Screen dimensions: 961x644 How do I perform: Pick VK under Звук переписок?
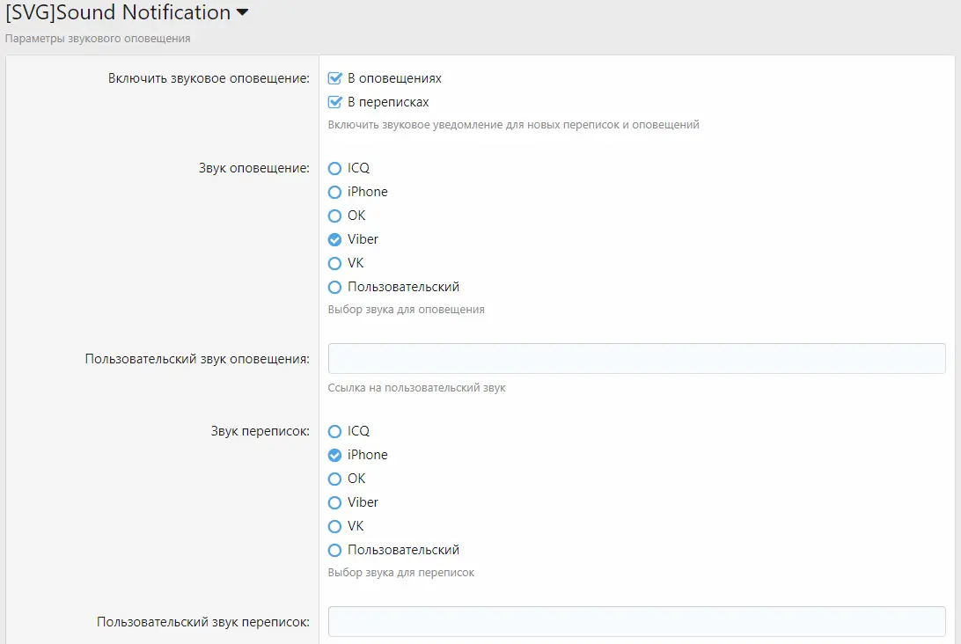click(x=334, y=526)
